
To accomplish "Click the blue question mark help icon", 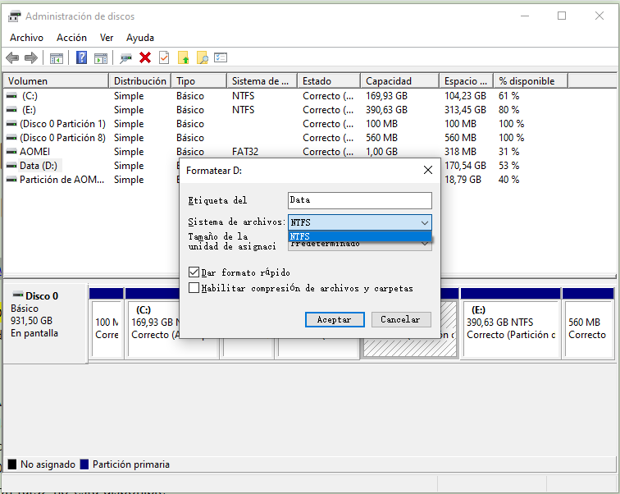I will pyautogui.click(x=82, y=57).
